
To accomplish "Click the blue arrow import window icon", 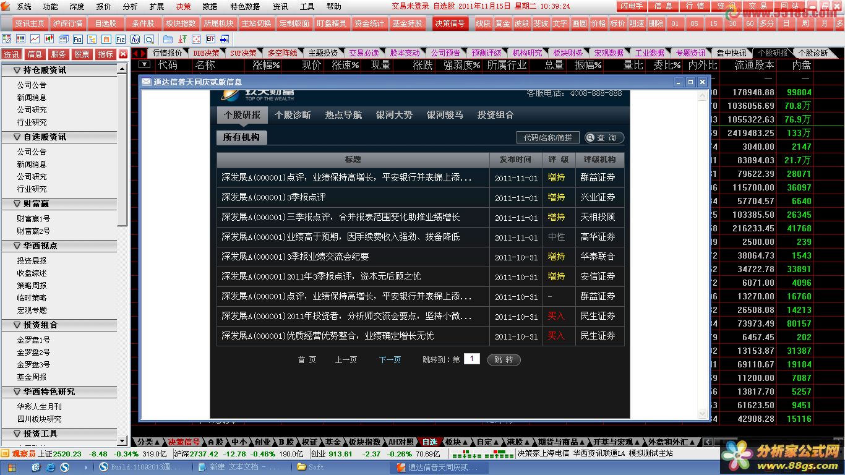I will pos(225,39).
